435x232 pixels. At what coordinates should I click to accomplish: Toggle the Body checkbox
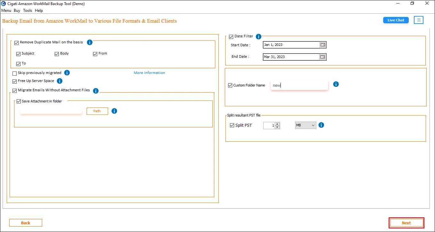tap(57, 54)
